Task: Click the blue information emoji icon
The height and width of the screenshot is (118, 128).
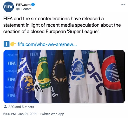Action: click(x=7, y=44)
